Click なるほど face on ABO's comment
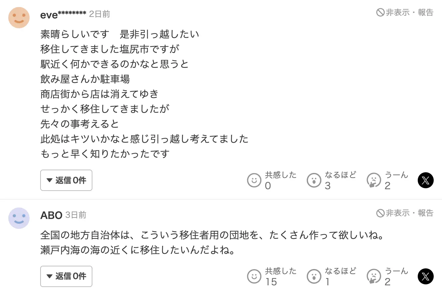 (314, 276)
